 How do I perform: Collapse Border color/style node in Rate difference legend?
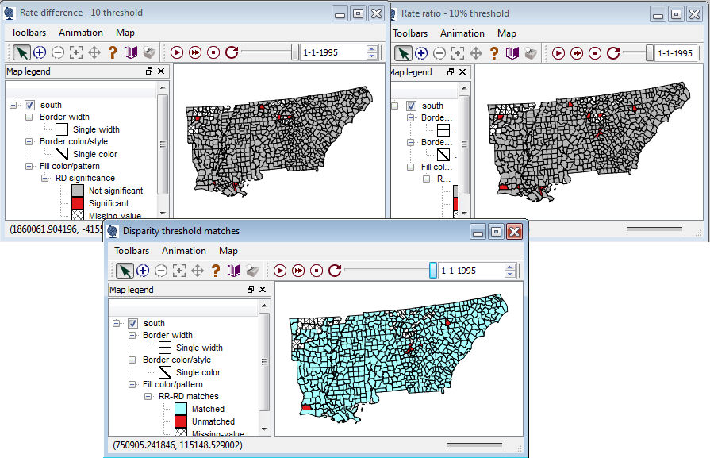coord(29,142)
